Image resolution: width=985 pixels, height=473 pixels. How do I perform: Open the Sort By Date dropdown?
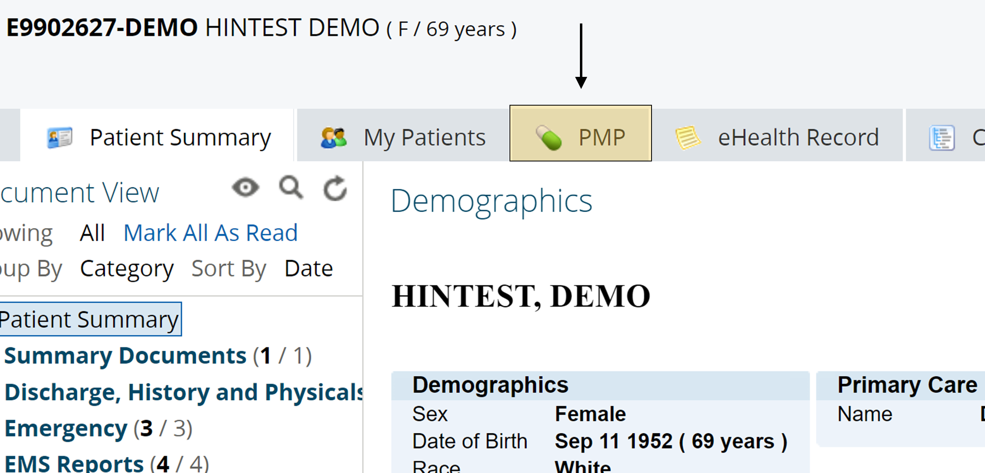[308, 269]
